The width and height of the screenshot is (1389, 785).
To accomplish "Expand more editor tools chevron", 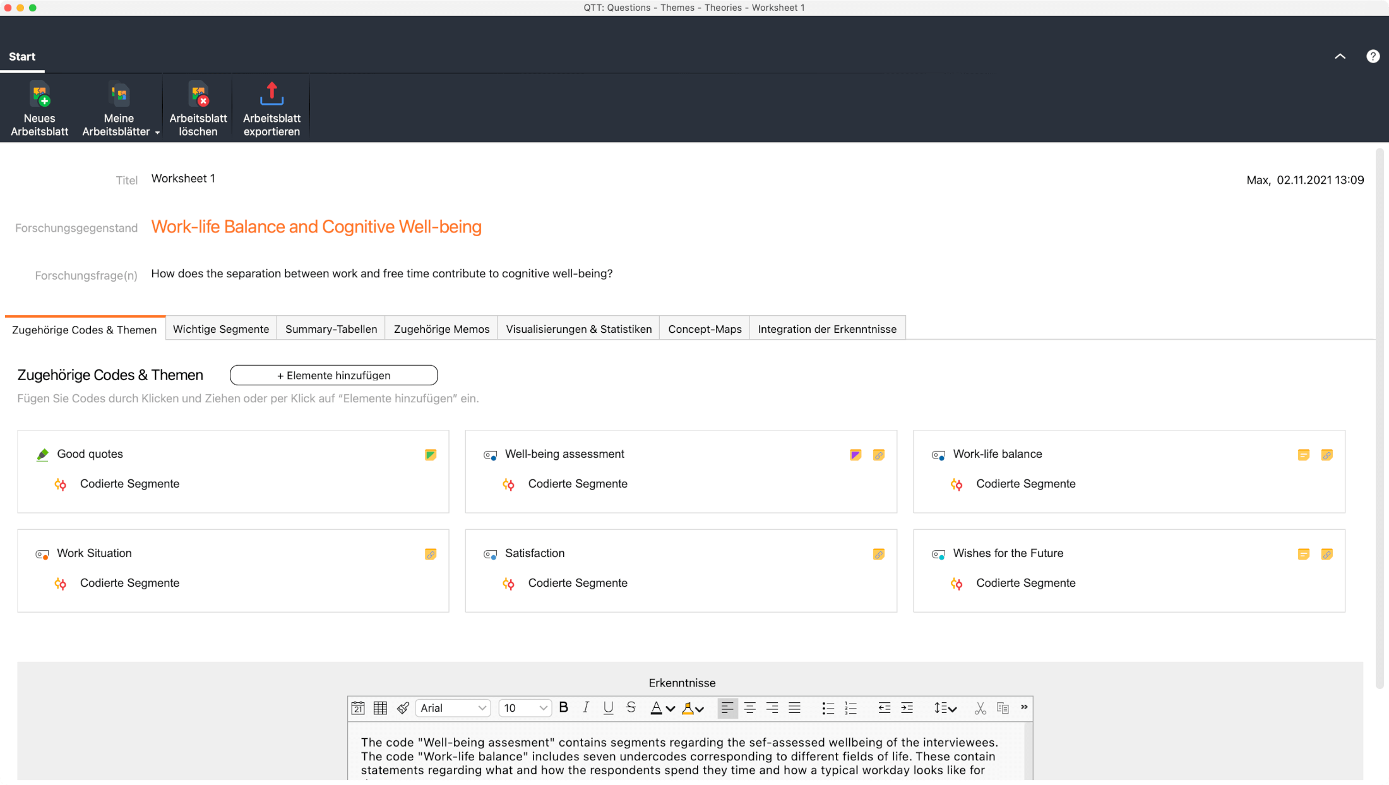I will 1024,707.
